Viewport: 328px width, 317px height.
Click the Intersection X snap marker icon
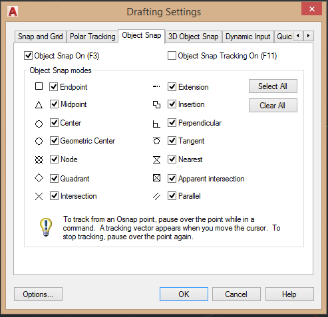click(39, 196)
